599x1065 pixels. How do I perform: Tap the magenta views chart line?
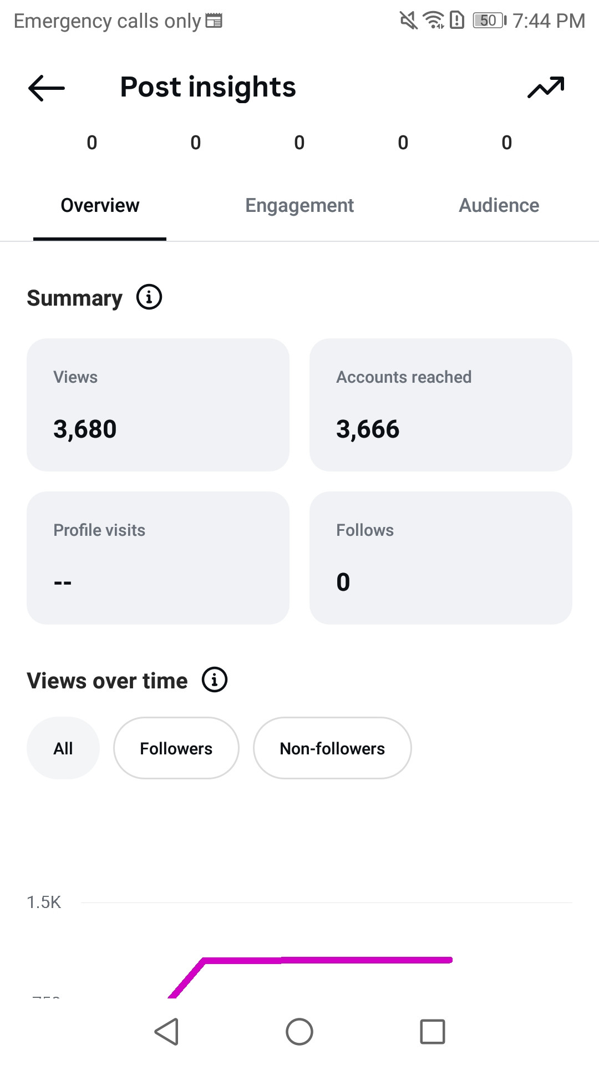coord(327,960)
